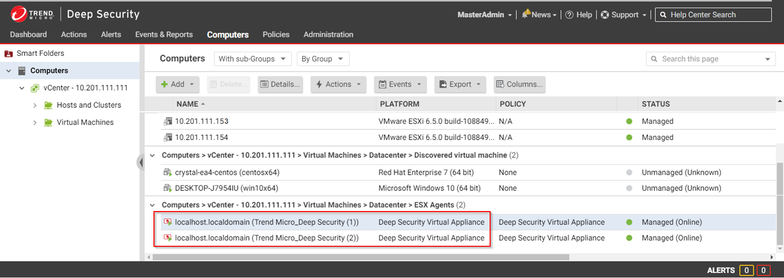Click the Hosts and Clusters folder icon
The width and height of the screenshot is (784, 278).
pos(48,105)
